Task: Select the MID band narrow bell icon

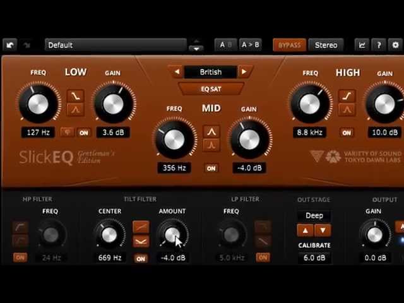Action: pyautogui.click(x=211, y=145)
